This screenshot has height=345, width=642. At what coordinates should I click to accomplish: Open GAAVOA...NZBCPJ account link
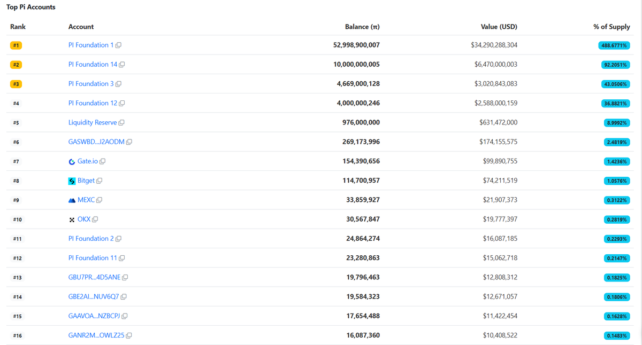[x=94, y=316]
